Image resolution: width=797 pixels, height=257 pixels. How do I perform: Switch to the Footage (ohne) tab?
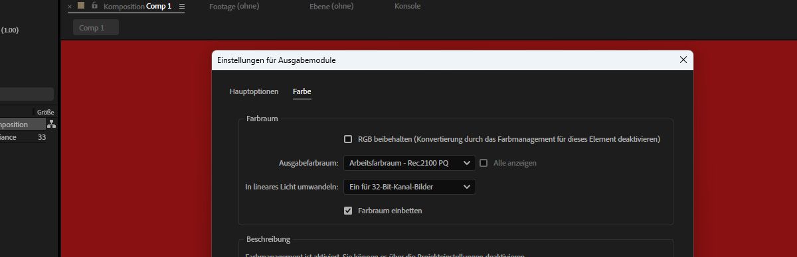234,6
